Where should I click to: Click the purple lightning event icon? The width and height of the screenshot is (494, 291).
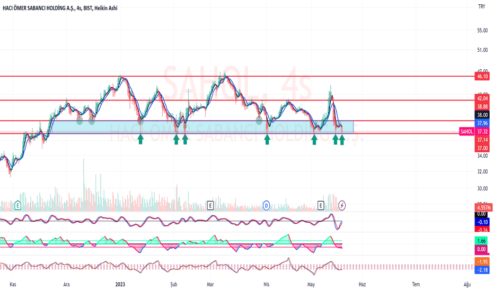342,206
